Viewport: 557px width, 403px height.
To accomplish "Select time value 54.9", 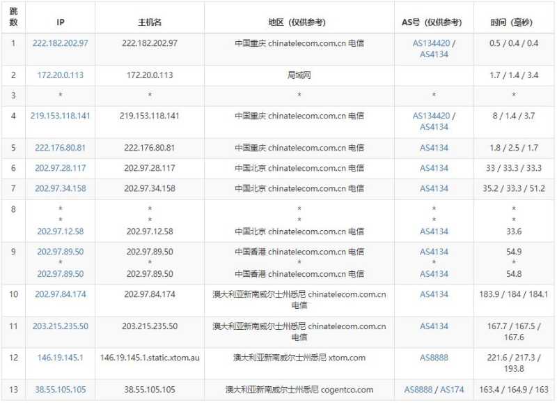I will click(x=514, y=252).
